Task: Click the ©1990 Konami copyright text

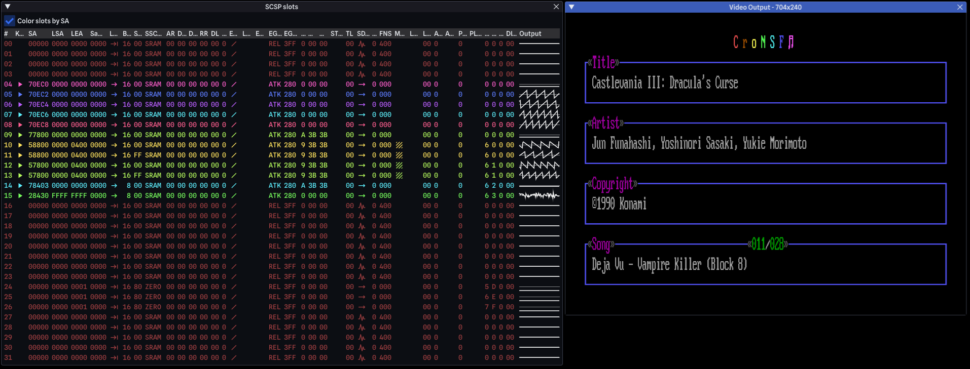Action: (x=619, y=204)
